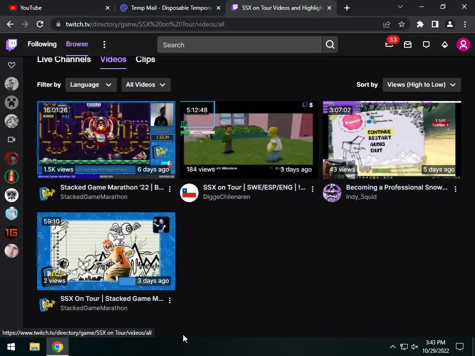Expand the Language filter dropdown
Viewport: 475px width, 356px height.
tap(91, 85)
